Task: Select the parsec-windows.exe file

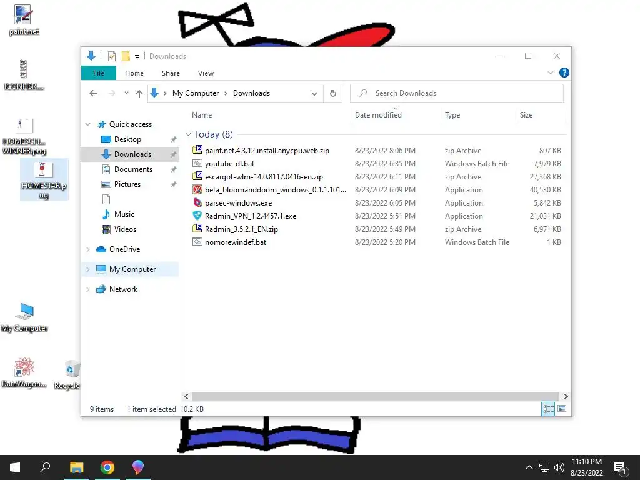Action: coord(238,203)
